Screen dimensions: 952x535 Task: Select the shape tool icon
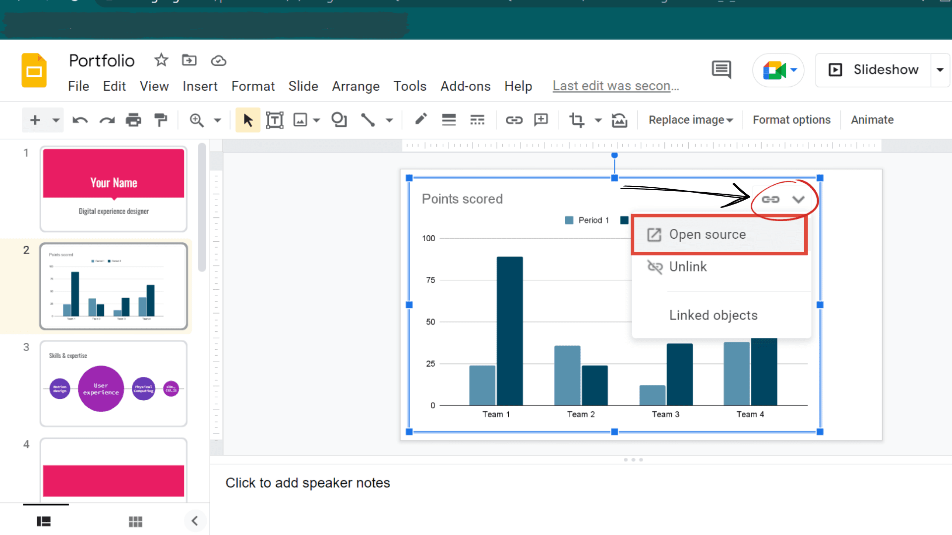pyautogui.click(x=339, y=120)
